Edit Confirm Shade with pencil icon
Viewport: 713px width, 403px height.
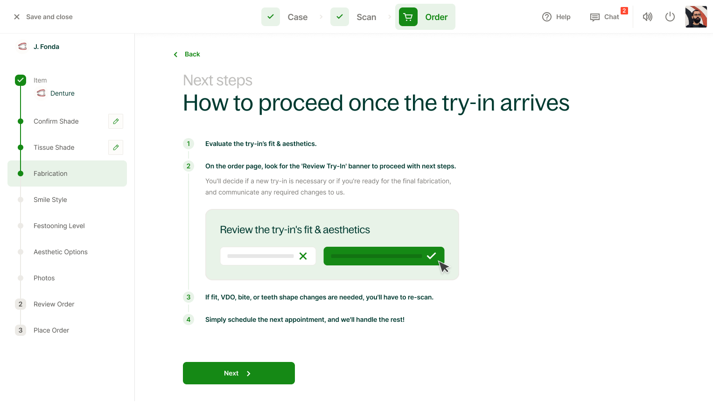pos(116,121)
